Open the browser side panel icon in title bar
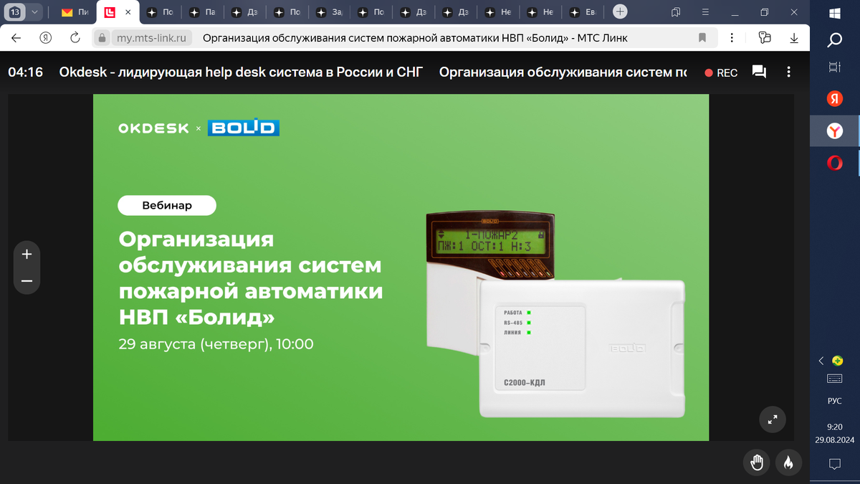860x484 pixels. pyautogui.click(x=676, y=12)
